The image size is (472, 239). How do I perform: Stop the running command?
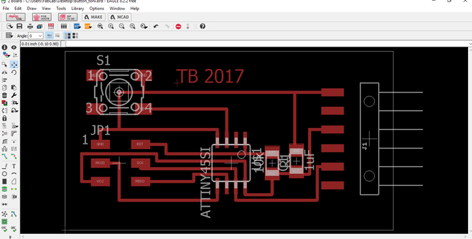pyautogui.click(x=178, y=26)
